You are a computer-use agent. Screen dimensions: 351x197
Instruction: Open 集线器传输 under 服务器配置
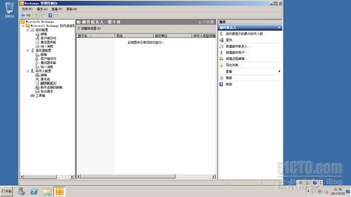coord(48,63)
